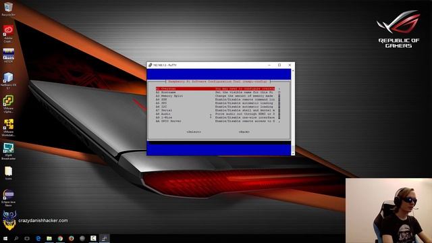Select the A3 Memory Split entry
432x243 pixels.
click(x=215, y=96)
